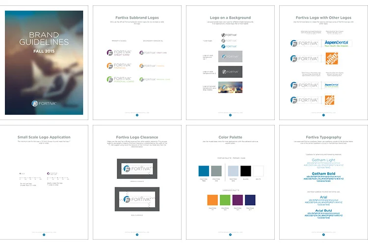Pick the light blue swatch

(233, 171)
